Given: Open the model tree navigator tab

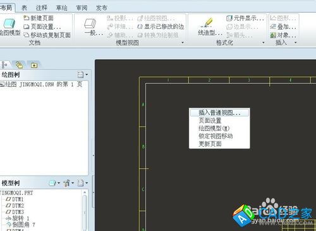Looking at the screenshot, I should (x=4, y=65).
